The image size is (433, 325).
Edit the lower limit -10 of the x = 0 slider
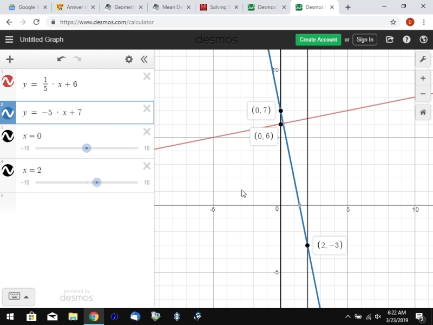tap(25, 148)
